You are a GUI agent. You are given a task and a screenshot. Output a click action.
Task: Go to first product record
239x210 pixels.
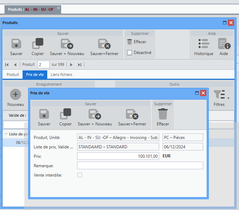[x=7, y=65]
